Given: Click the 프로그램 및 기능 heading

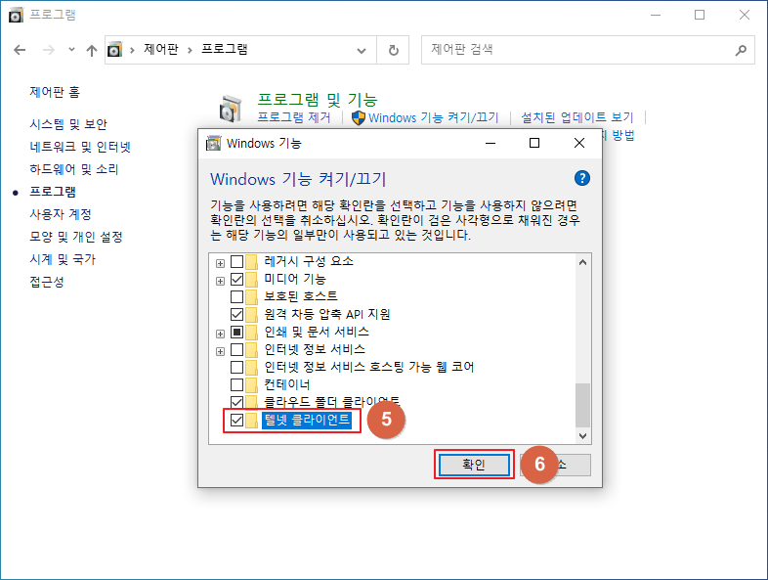Looking at the screenshot, I should [x=318, y=100].
